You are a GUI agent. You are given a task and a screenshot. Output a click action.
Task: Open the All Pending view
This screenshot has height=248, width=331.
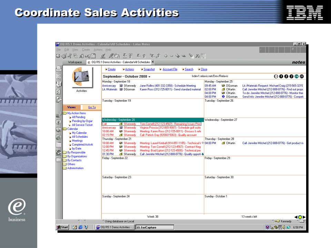79,117
